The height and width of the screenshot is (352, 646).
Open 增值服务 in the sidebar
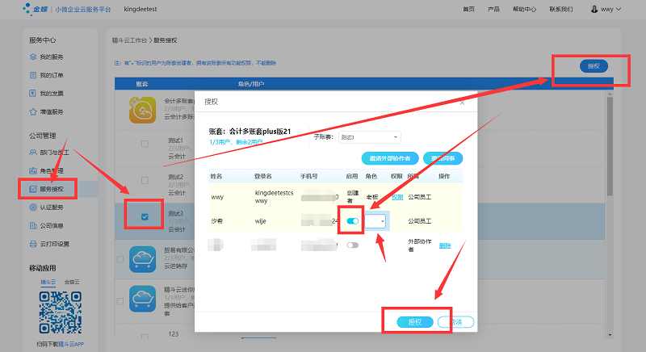(51, 111)
